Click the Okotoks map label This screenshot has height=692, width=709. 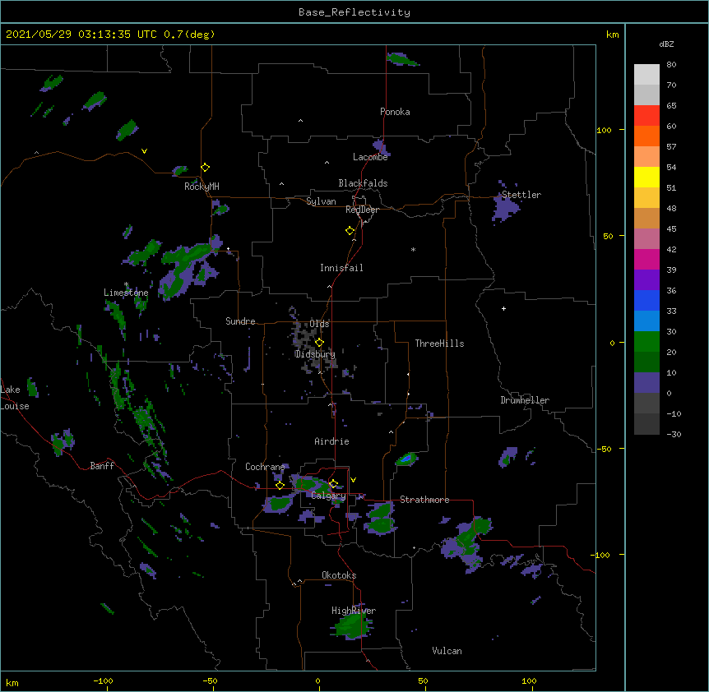click(339, 575)
